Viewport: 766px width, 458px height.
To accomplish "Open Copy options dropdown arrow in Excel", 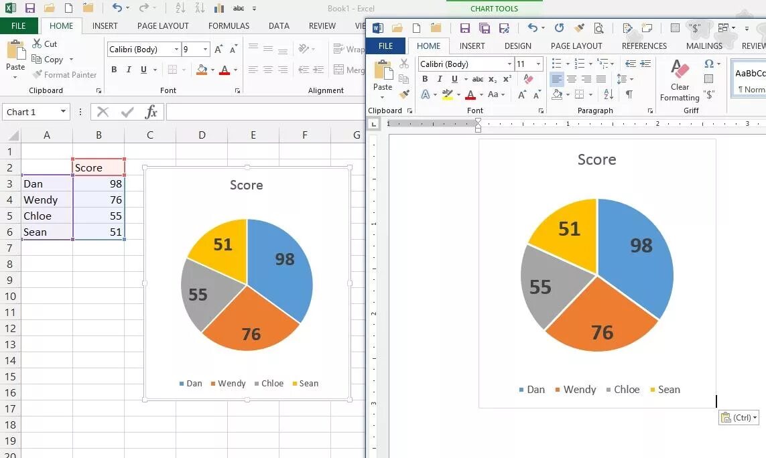I will 71,60.
